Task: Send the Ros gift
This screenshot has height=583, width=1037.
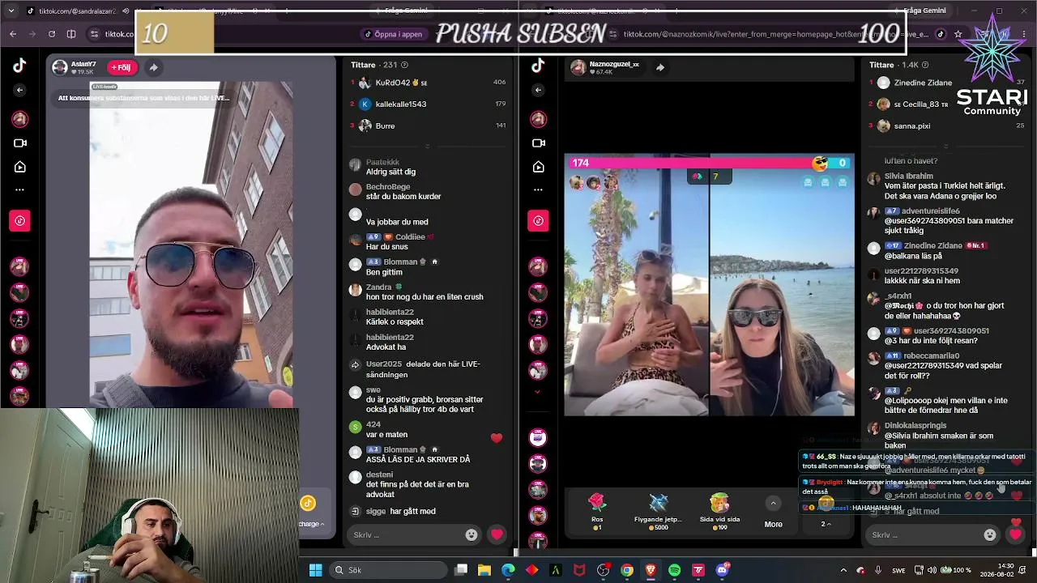Action: coord(597,512)
